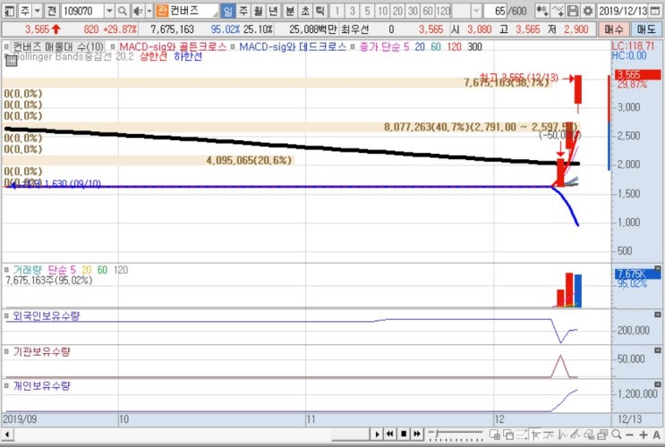The image size is (665, 447).
Task: Maximize the 외국인보유수량 panel
Action: (657, 315)
